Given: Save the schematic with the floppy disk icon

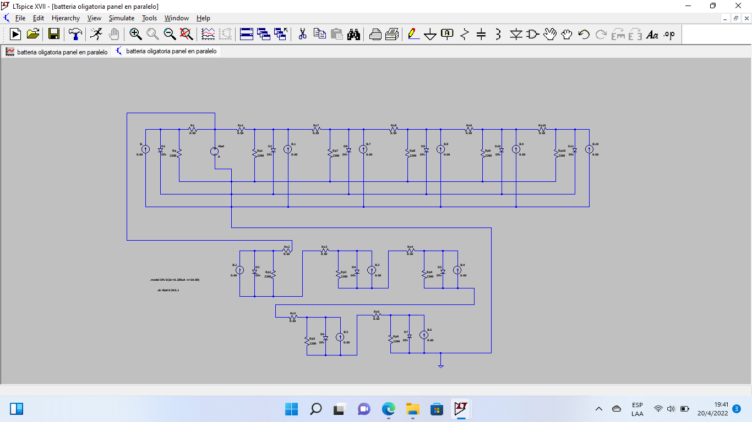Looking at the screenshot, I should 54,34.
